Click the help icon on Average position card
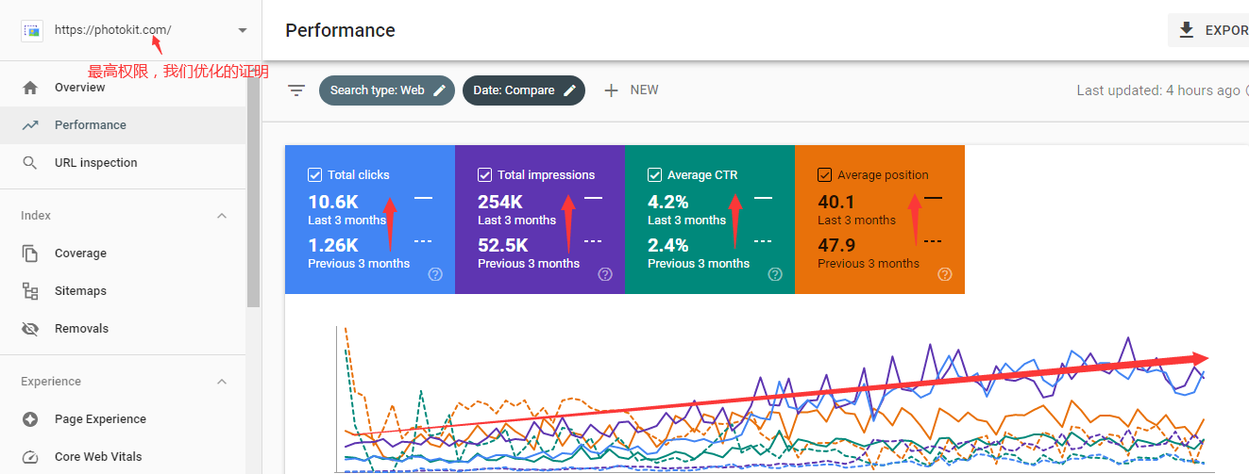Screen dimensions: 1249x474 (x=945, y=274)
